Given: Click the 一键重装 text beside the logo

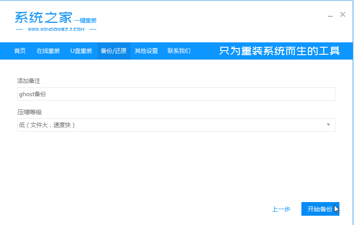Looking at the screenshot, I should coord(85,20).
